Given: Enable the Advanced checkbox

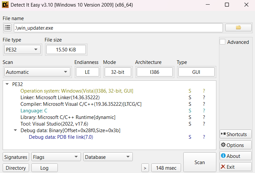Looking at the screenshot, I should click(x=223, y=42).
